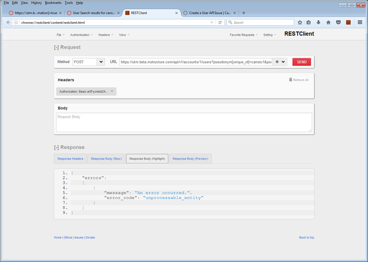
Task: Open the RESTClient toolbar extension icon
Action: tap(348, 22)
